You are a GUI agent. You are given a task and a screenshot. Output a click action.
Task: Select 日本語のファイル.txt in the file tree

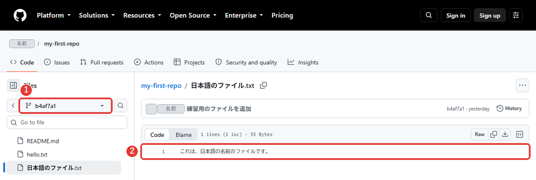tap(63, 168)
